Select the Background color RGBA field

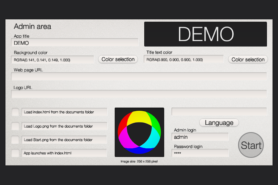pyautogui.click(x=53, y=60)
